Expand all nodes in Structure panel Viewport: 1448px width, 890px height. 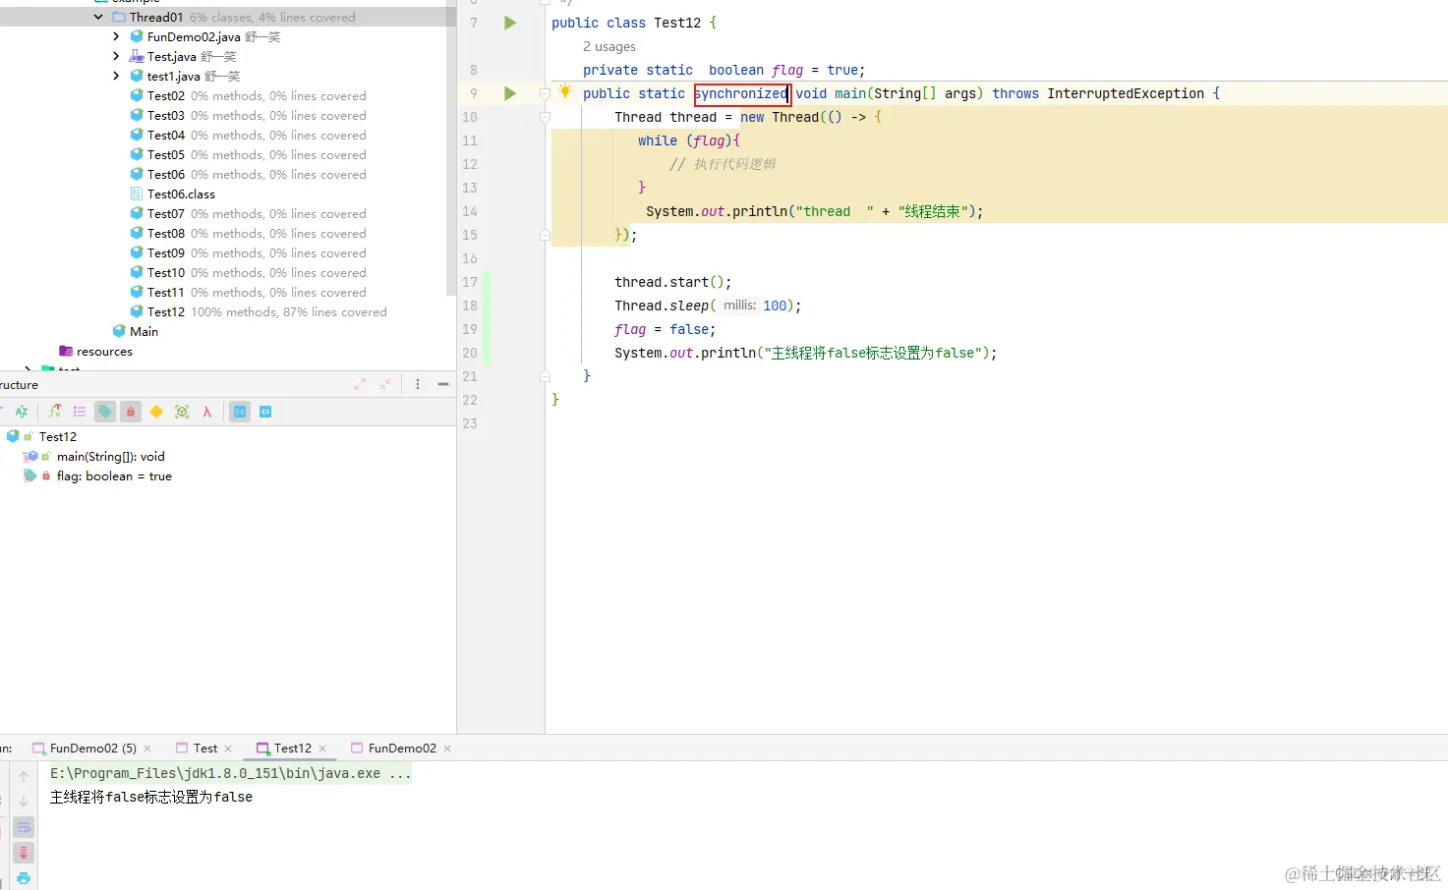[360, 384]
